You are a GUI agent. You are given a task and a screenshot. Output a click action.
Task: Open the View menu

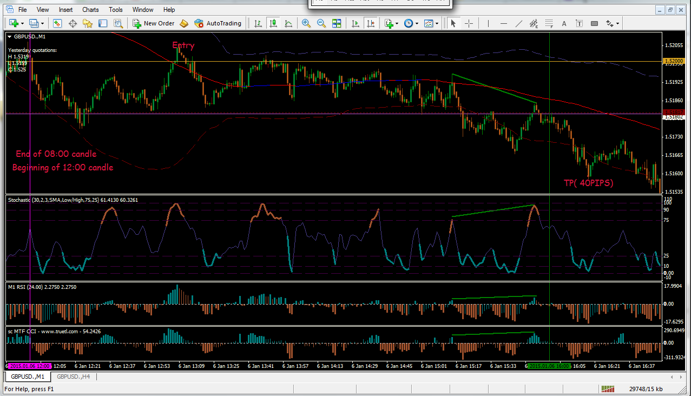coord(43,10)
